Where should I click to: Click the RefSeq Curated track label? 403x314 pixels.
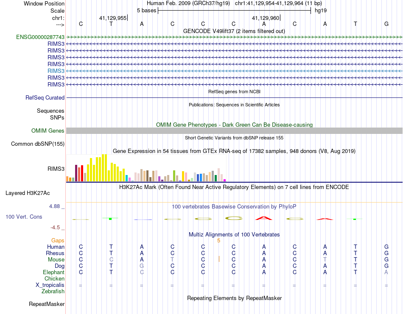point(45,97)
